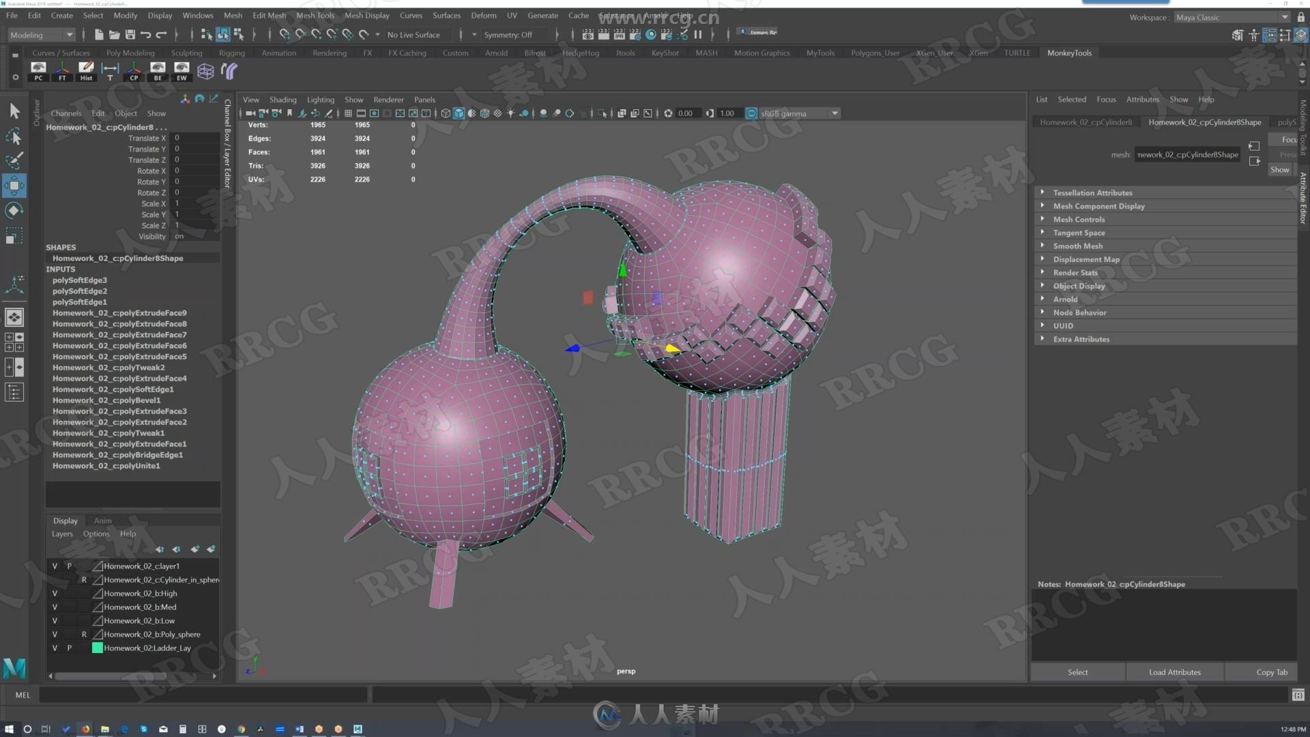Toggle visibility of Homework_02_b.Low layer
Screen dimensions: 1310x737
point(55,620)
